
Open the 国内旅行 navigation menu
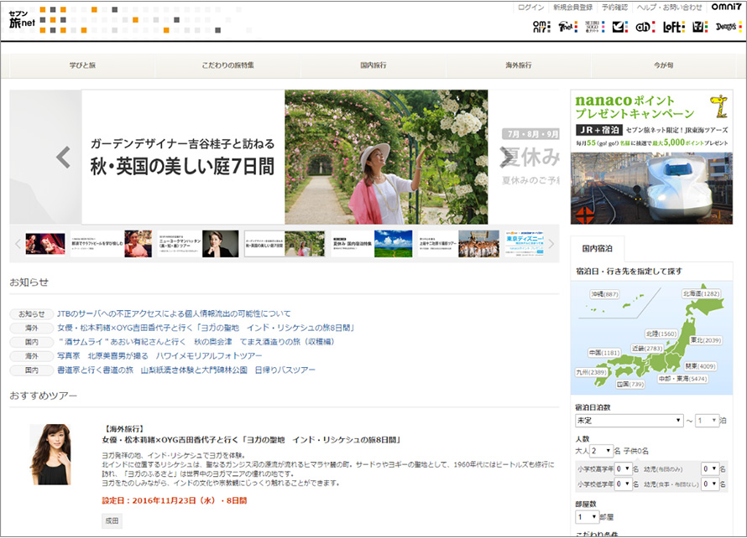pyautogui.click(x=373, y=65)
